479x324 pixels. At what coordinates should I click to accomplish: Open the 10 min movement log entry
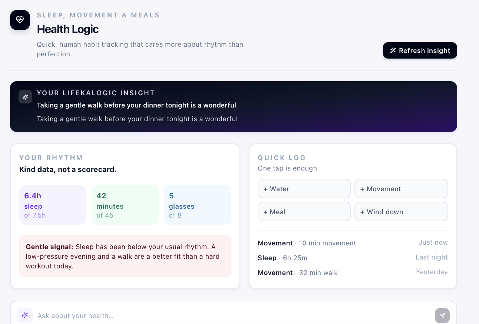pos(353,243)
